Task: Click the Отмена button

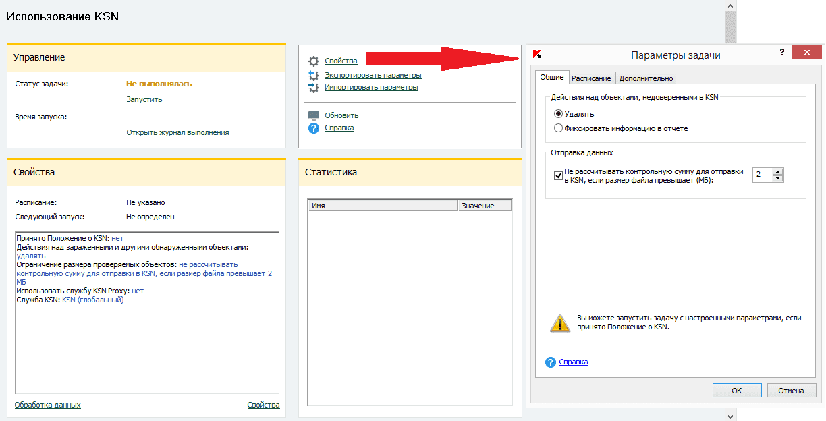Action: click(791, 390)
